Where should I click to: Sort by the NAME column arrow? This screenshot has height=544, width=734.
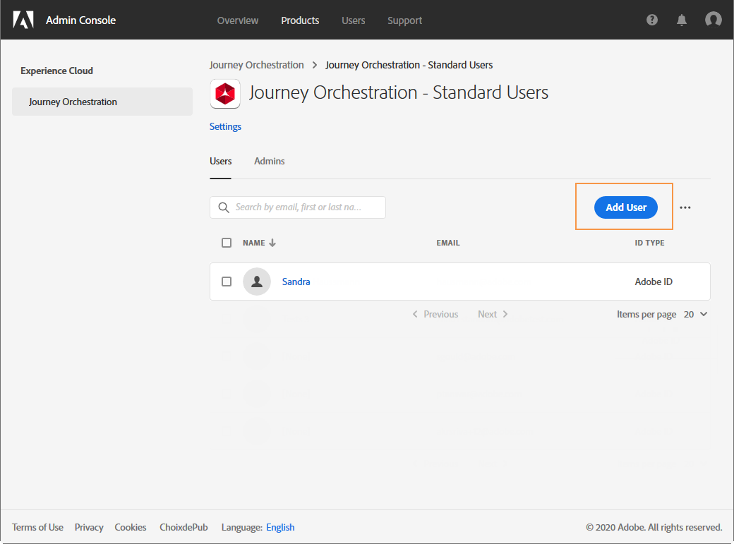pos(272,243)
